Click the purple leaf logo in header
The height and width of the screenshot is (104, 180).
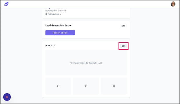pyautogui.click(x=7, y=4)
